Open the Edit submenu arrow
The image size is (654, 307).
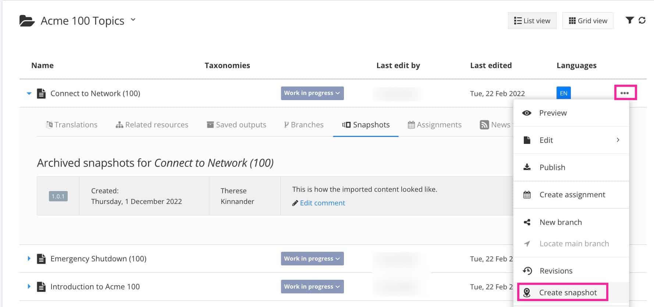(618, 140)
